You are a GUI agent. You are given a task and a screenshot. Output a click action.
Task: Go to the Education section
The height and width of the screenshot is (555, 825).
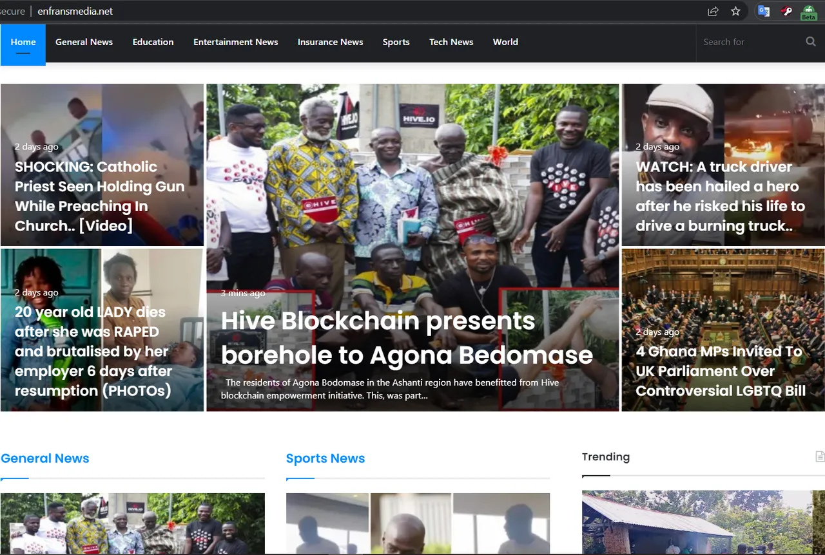pos(153,42)
